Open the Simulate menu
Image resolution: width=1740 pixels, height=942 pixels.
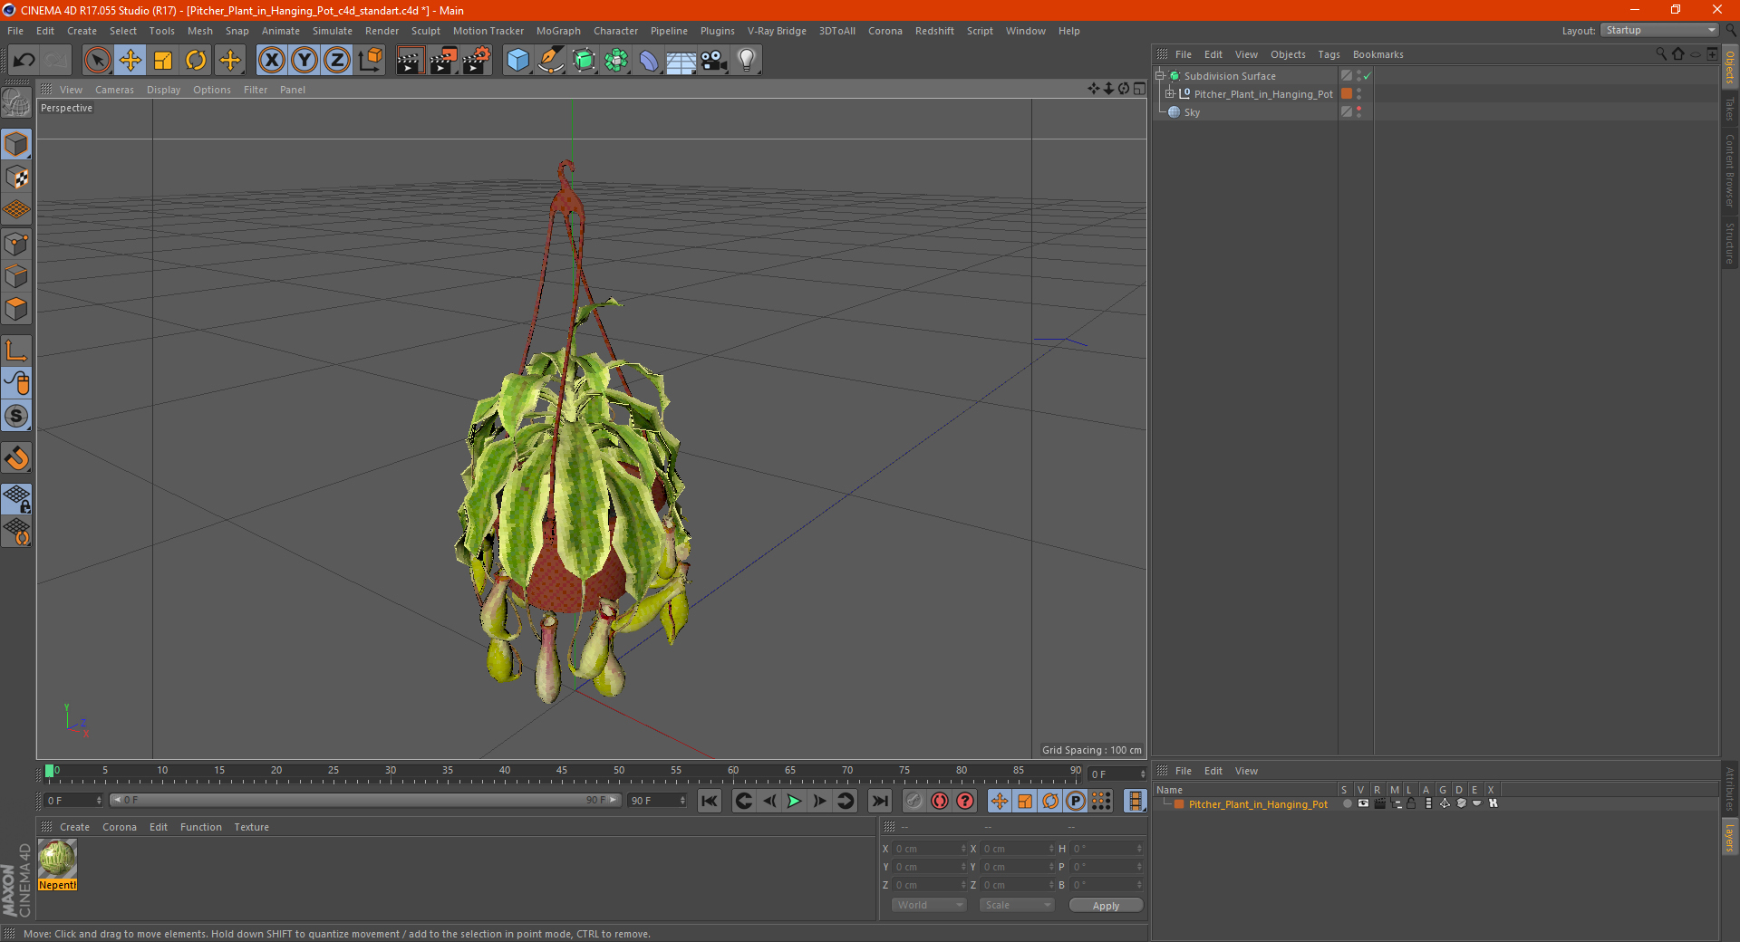[333, 31]
